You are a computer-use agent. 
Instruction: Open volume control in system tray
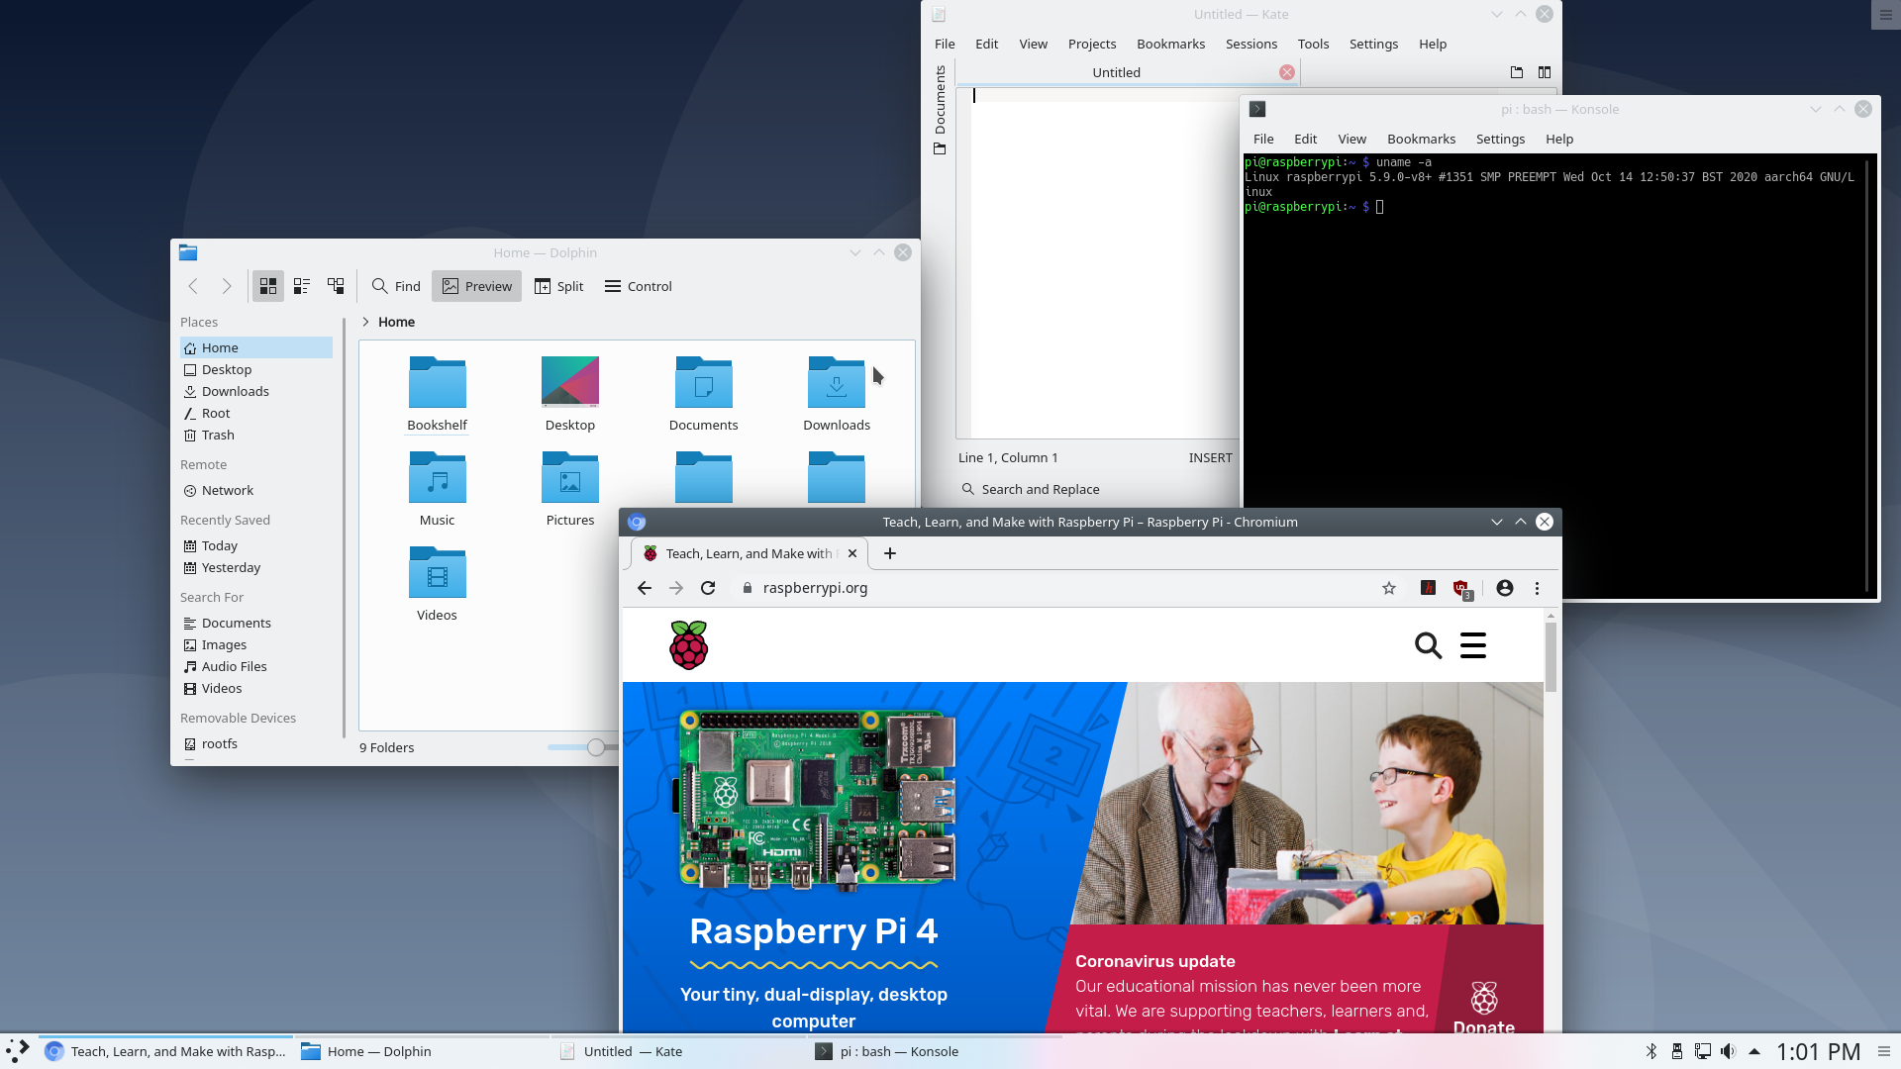(x=1729, y=1051)
